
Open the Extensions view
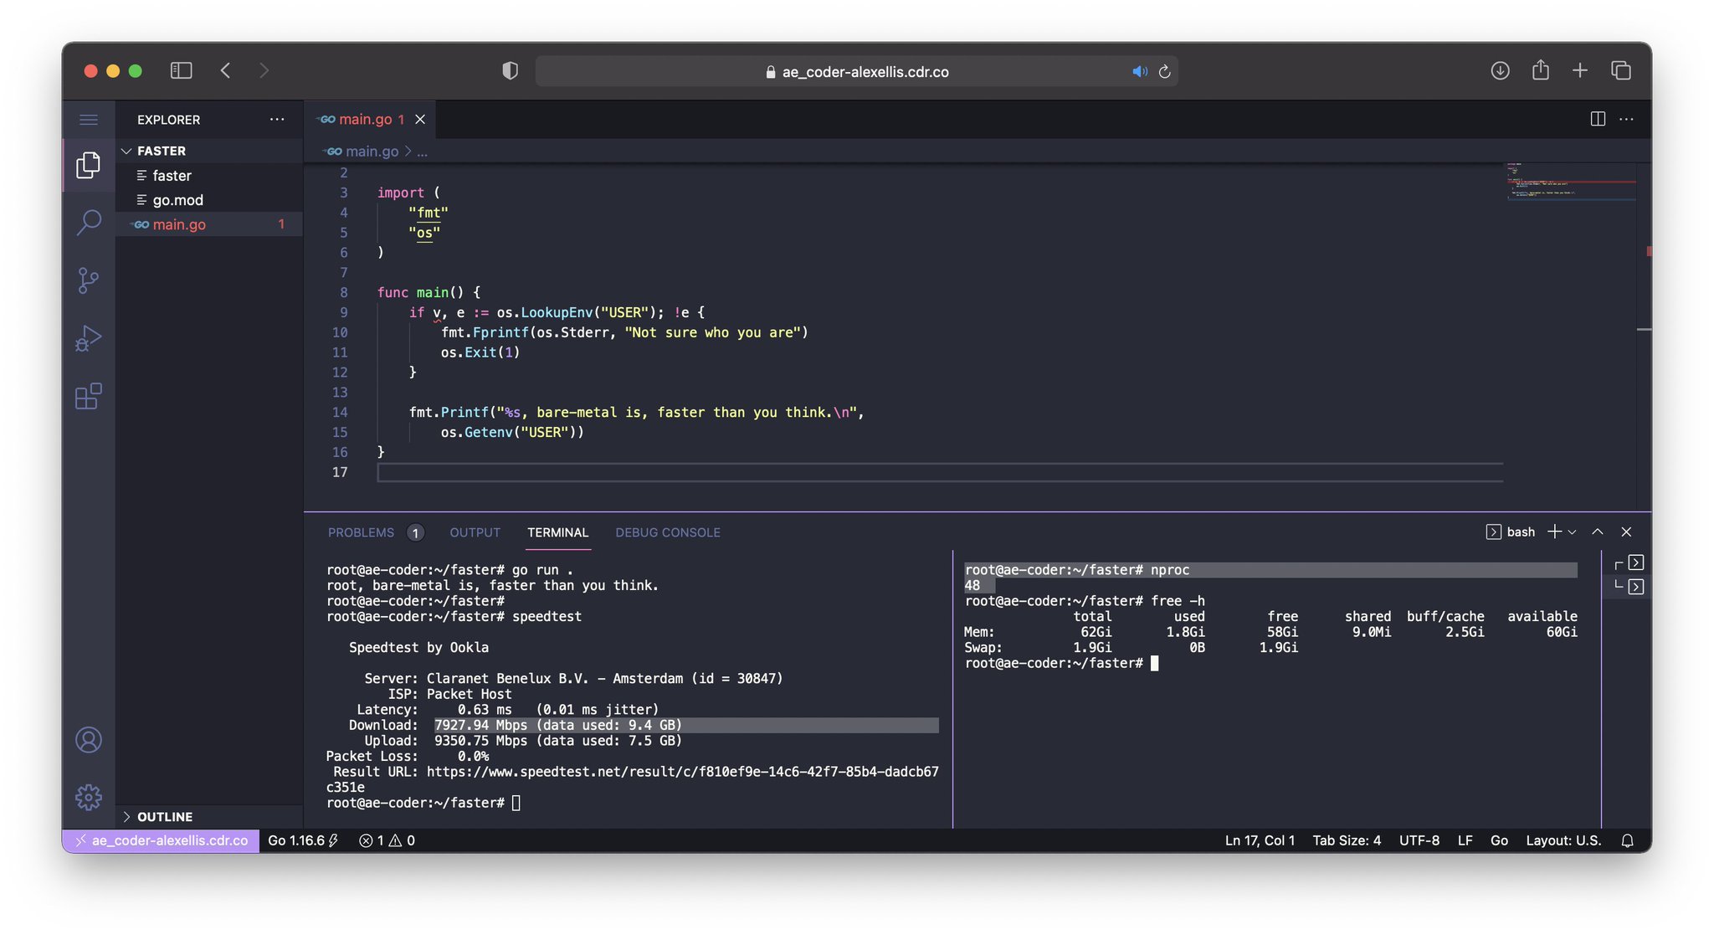point(89,396)
